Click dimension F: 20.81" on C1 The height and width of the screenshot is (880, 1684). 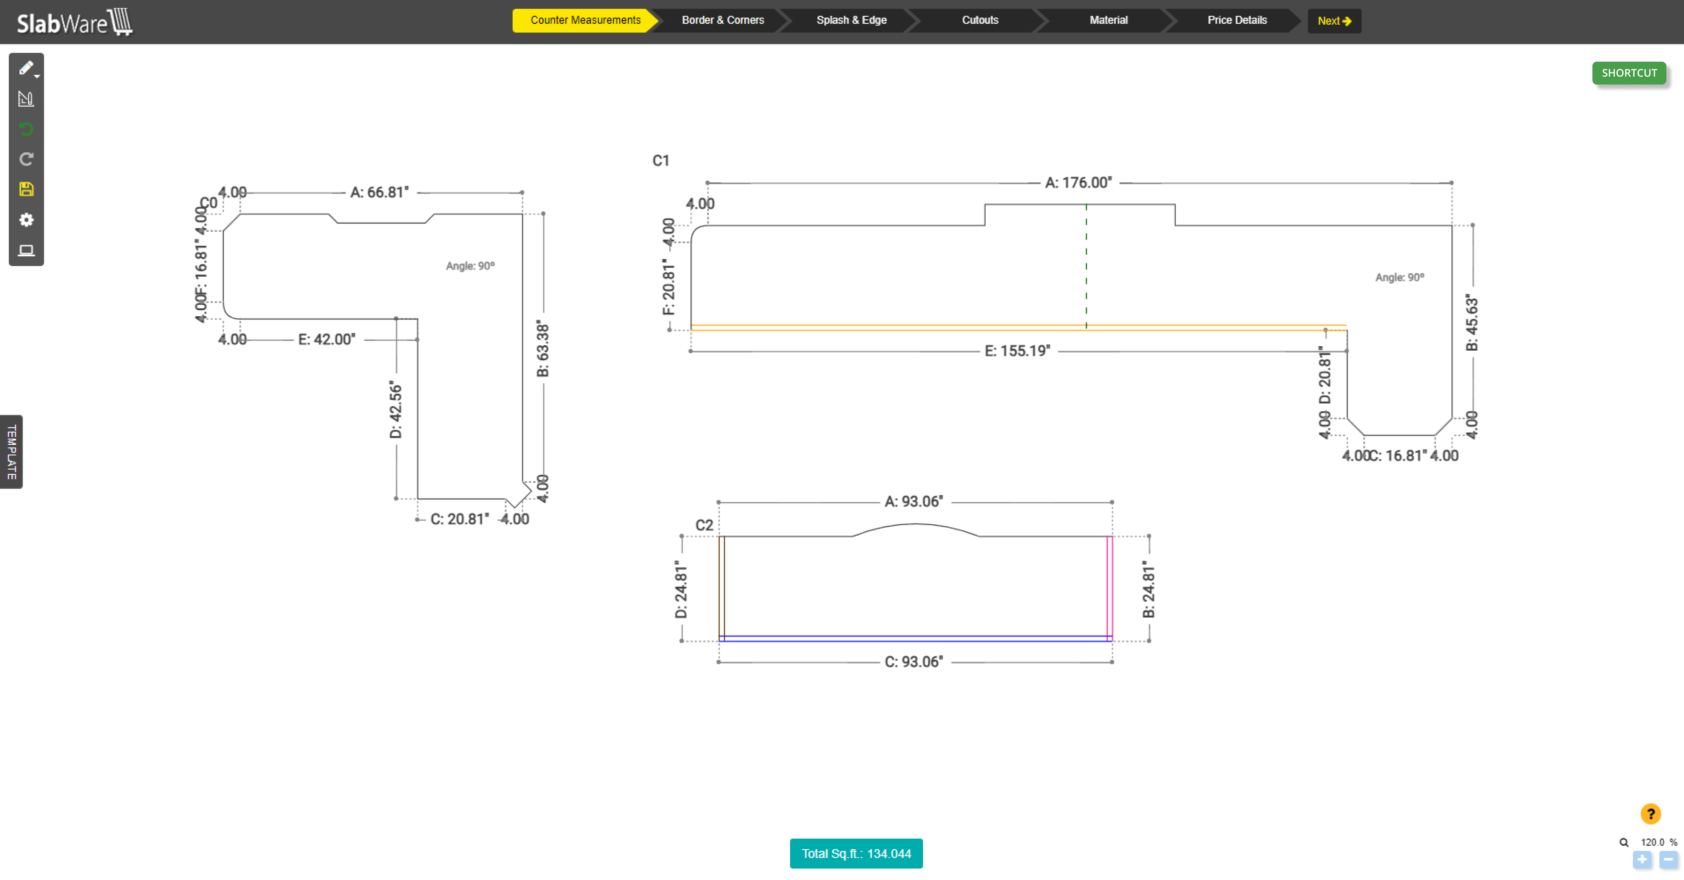click(668, 286)
